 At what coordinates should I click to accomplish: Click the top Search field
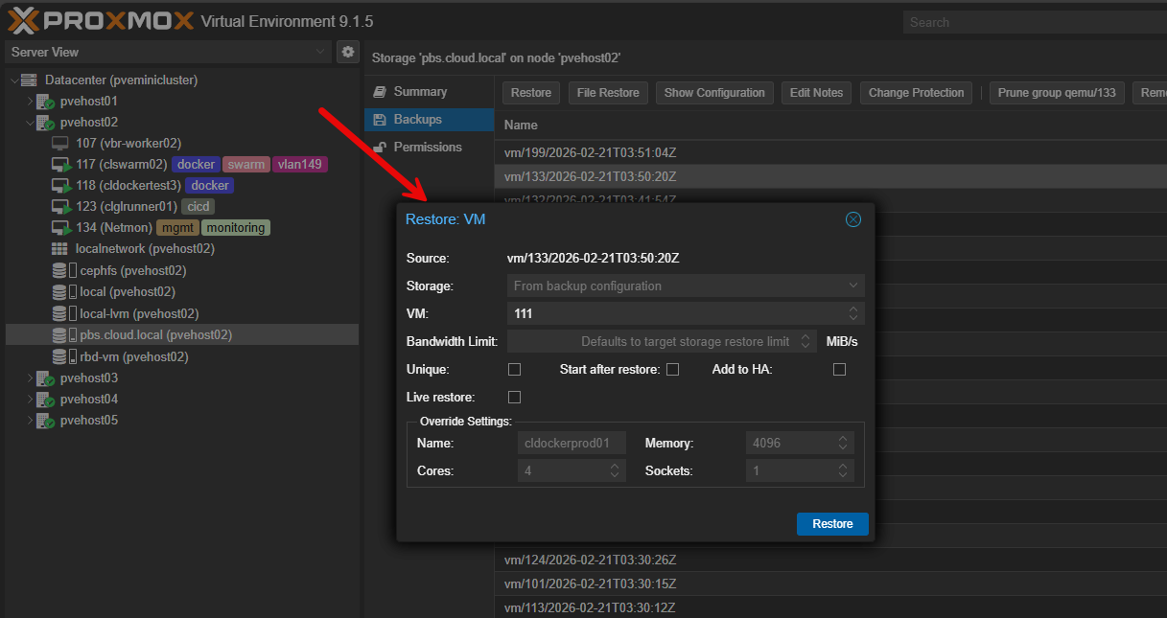coord(1035,22)
